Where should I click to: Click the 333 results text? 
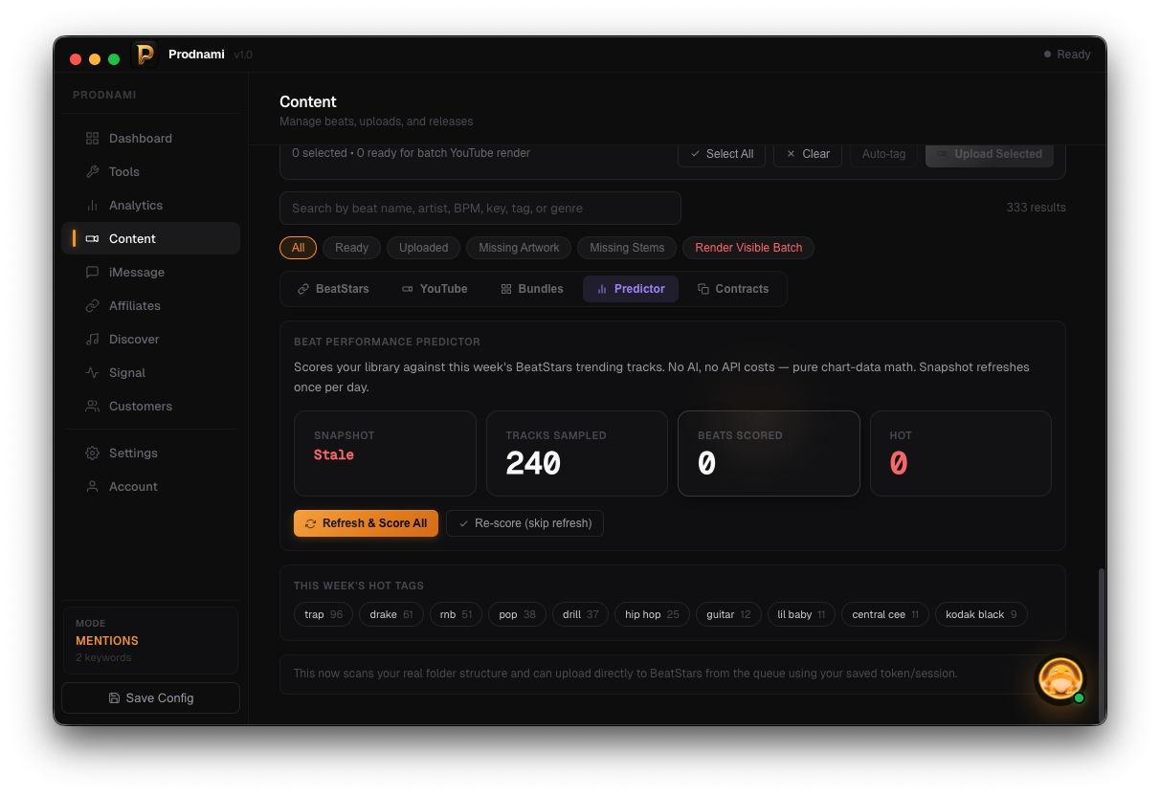point(1036,208)
